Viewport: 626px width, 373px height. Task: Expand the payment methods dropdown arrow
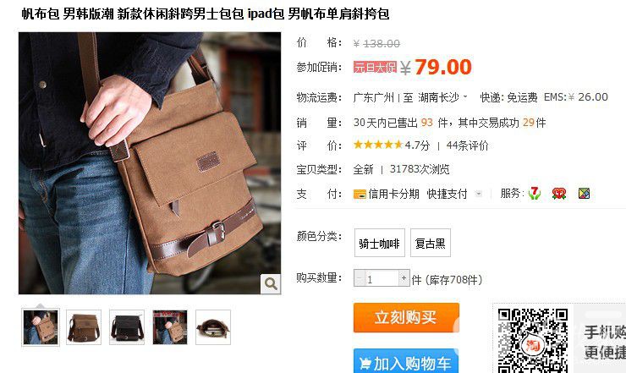[478, 194]
